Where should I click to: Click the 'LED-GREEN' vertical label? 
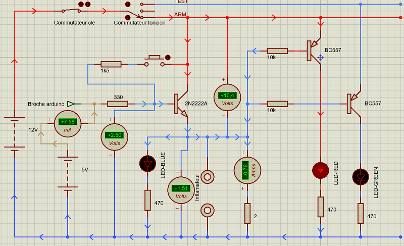tap(376, 183)
